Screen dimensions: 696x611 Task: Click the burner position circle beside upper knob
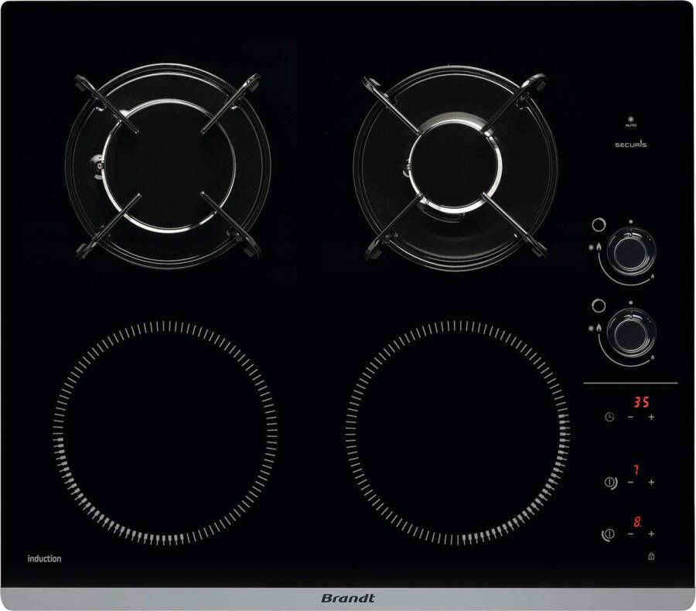(597, 226)
